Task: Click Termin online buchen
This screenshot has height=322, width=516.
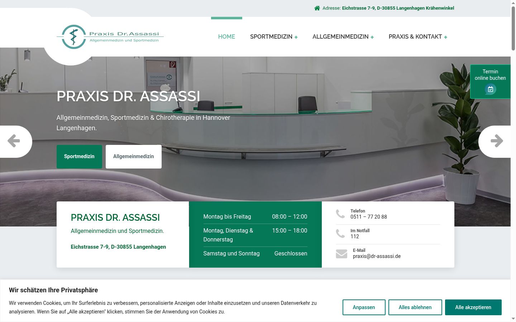Action: coord(490,82)
